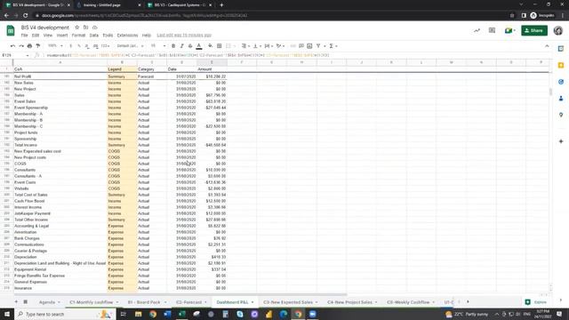Screen dimensions: 569x320
Task: Open the text rotation dropdown
Action: tap(281, 46)
